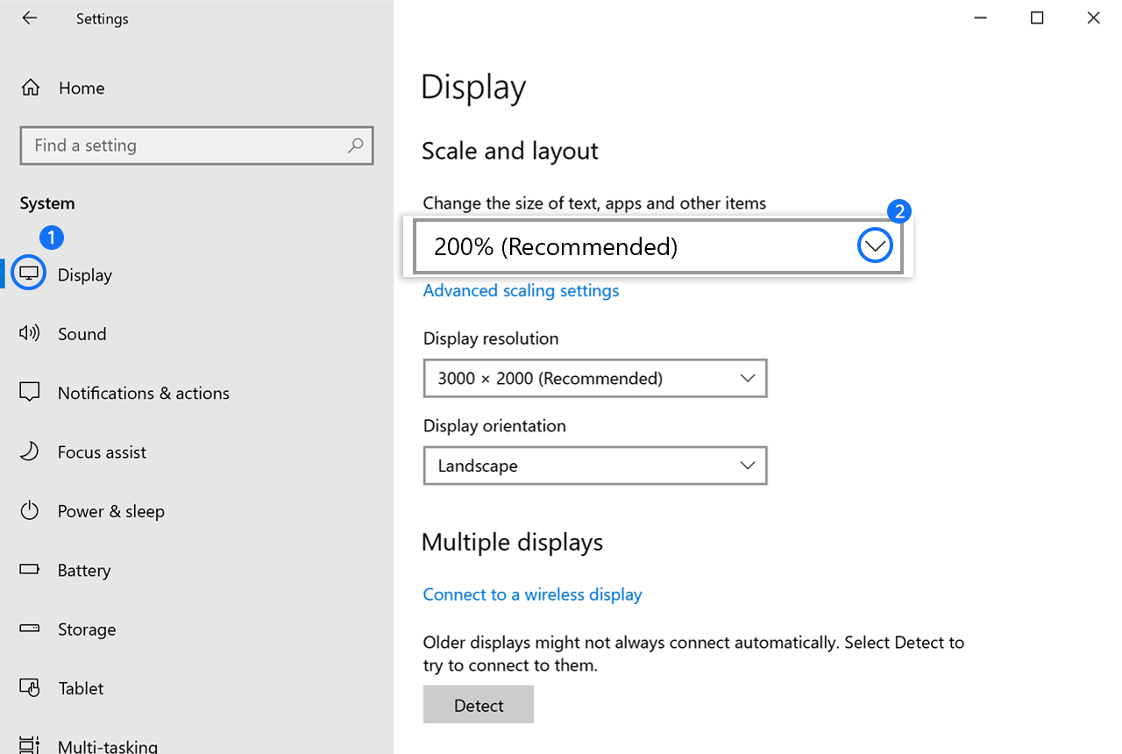The width and height of the screenshot is (1122, 754).
Task: Click the Storage drive icon
Action: (30, 629)
